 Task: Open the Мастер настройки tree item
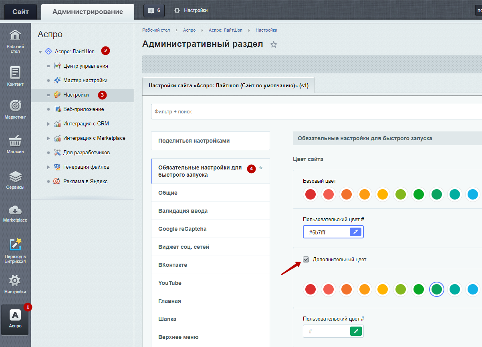tap(85, 80)
